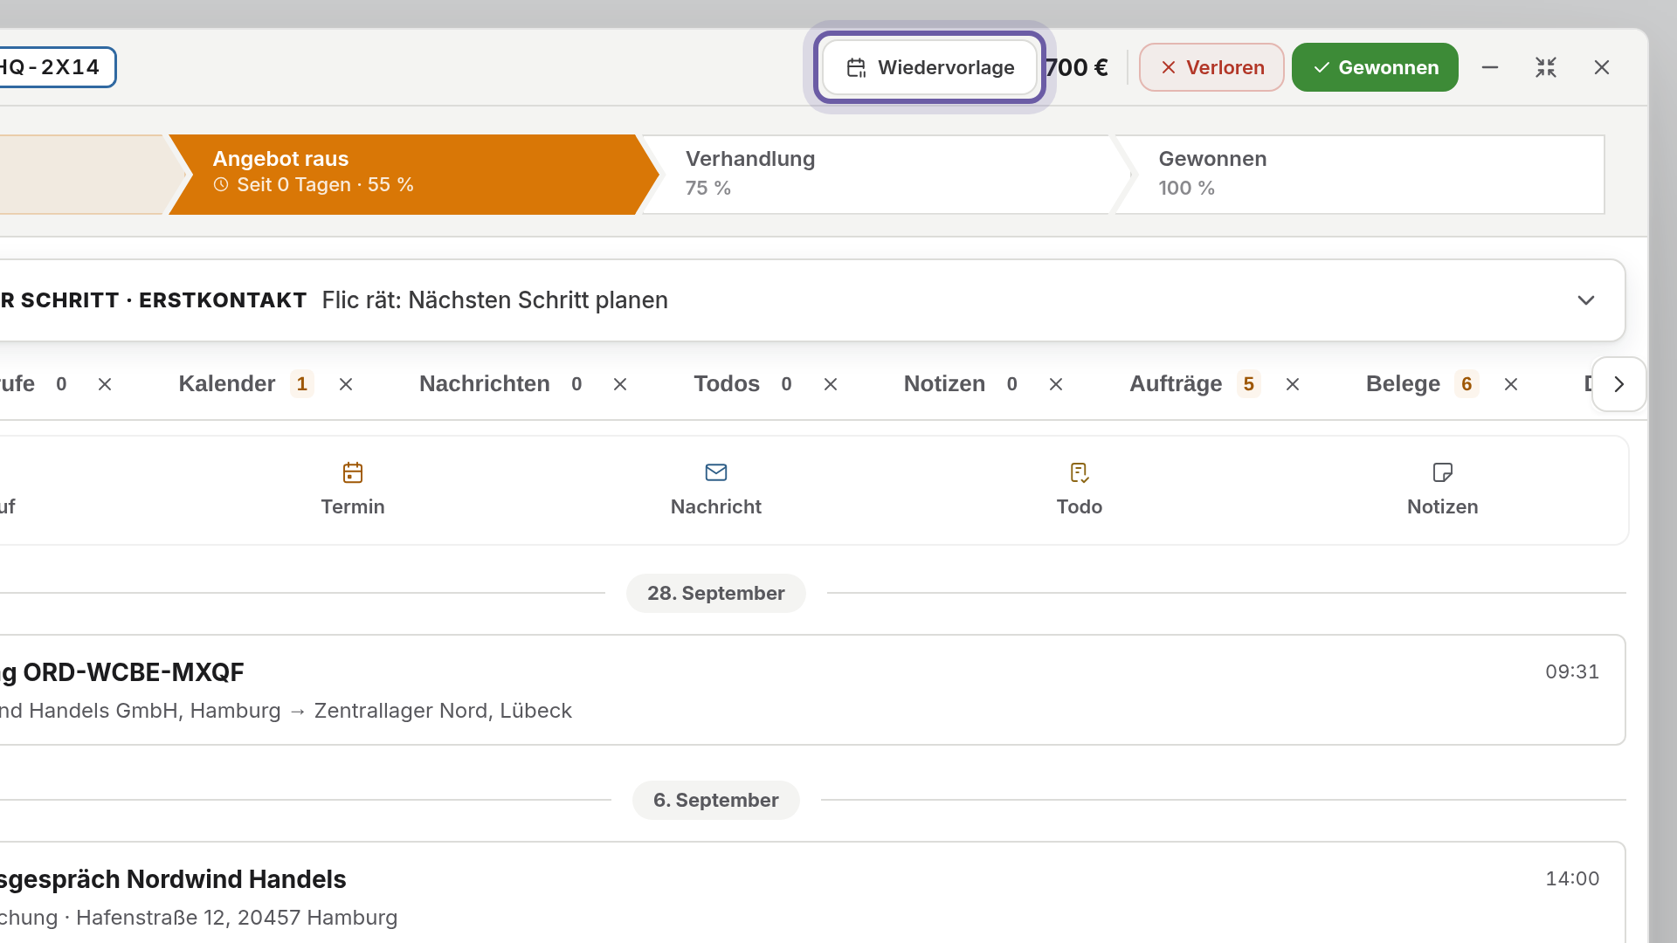Create a new Termin with calendar icon
Screen dimensions: 1677x943
353,490
